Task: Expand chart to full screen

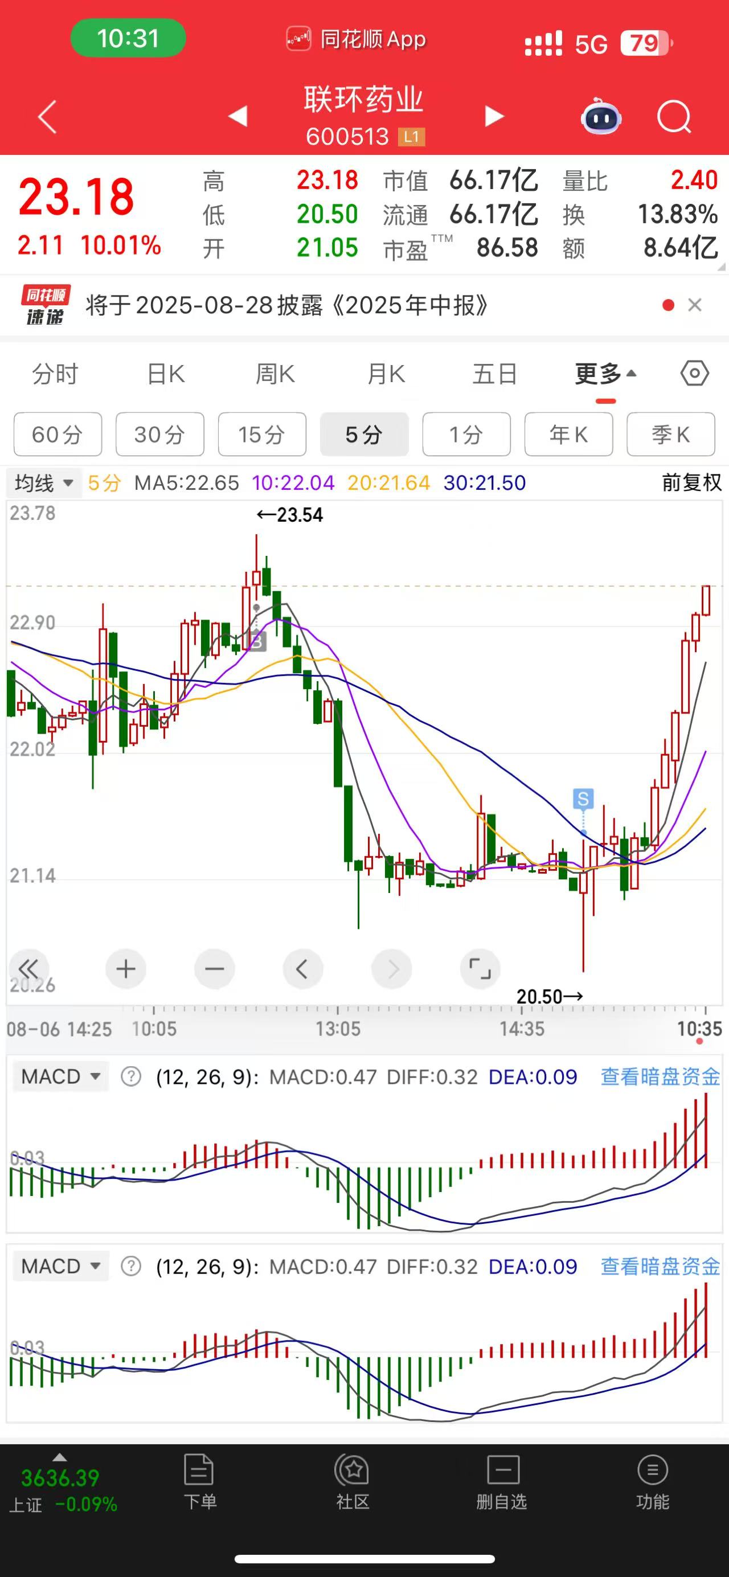Action: 480,969
